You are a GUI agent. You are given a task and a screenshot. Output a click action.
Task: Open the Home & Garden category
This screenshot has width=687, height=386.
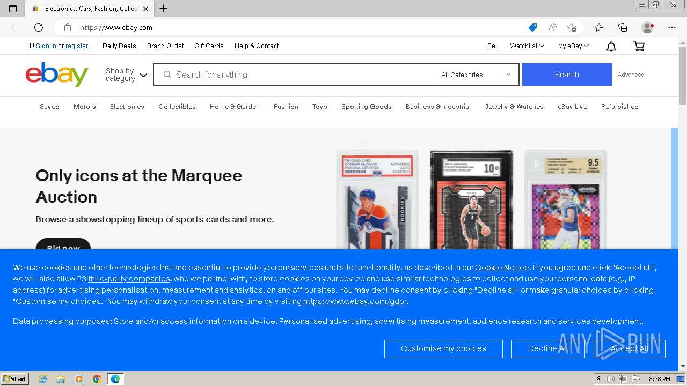coord(235,107)
